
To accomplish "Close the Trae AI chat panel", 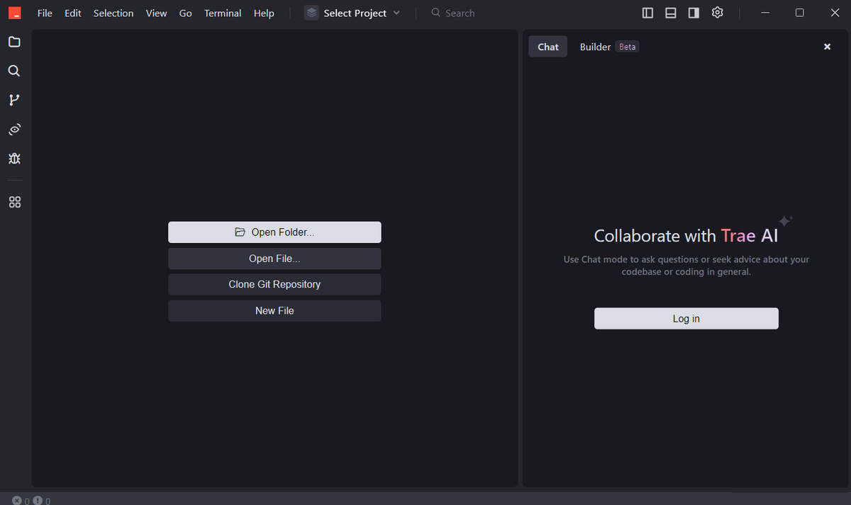I will point(827,47).
